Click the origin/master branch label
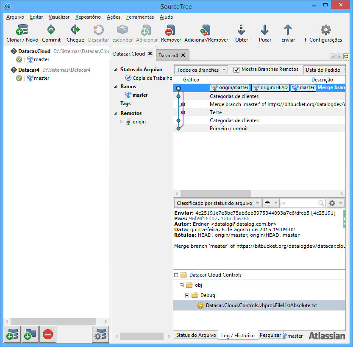The width and height of the screenshot is (353, 347). coord(230,88)
